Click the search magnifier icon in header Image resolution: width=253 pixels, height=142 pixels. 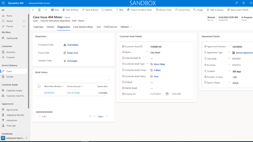tap(236, 3)
